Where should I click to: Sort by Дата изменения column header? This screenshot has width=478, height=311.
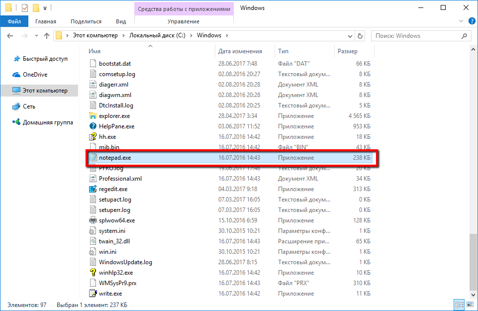pos(240,51)
